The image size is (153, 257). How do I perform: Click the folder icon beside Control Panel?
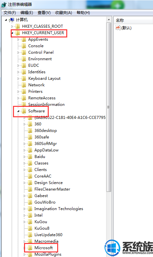(x=24, y=52)
